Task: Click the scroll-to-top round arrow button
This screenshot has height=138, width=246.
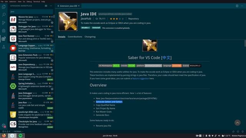Action: click(x=238, y=123)
